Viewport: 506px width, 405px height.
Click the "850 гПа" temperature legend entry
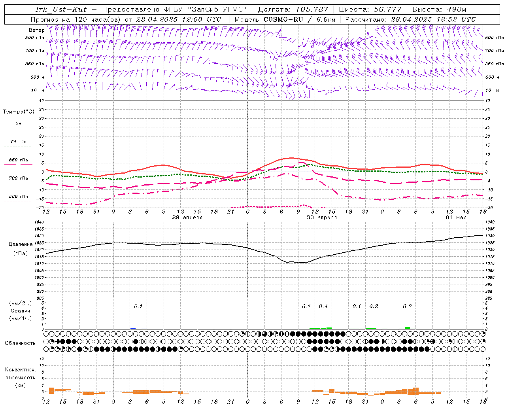click(19, 160)
